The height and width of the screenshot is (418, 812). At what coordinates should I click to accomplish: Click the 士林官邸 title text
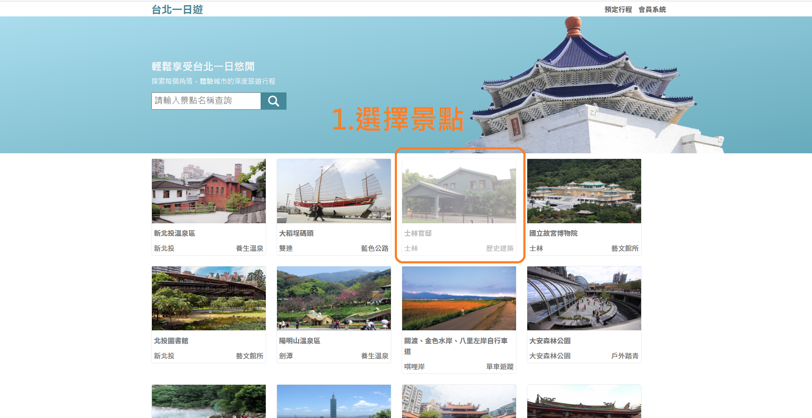418,233
